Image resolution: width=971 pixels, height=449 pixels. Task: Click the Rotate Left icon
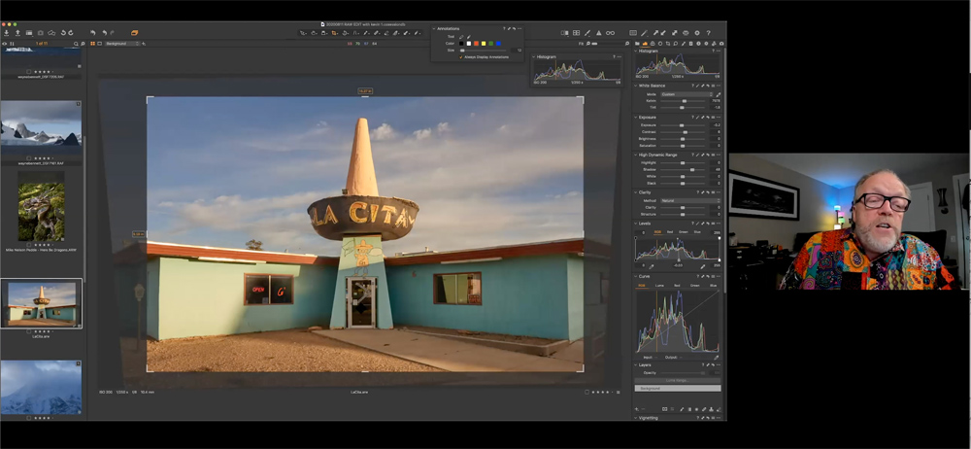click(61, 33)
